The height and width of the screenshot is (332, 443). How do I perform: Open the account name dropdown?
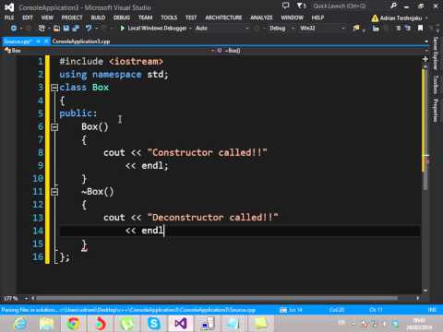[x=426, y=18]
